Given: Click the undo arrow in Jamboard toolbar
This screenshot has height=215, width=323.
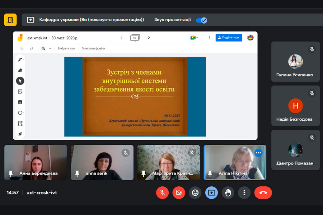Looking at the screenshot, I should (x=22, y=49).
